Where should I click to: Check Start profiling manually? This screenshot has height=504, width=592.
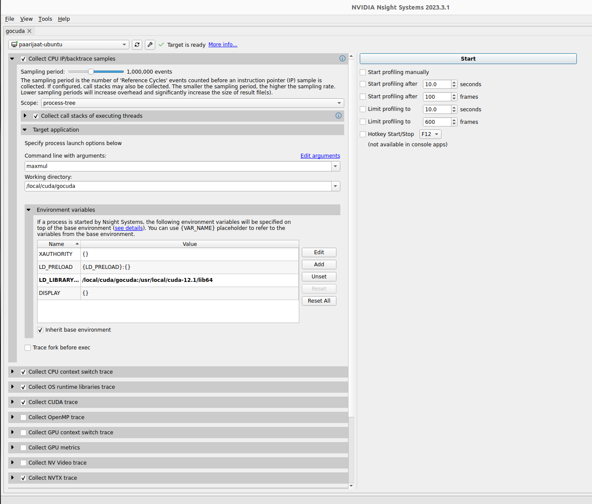pyautogui.click(x=363, y=72)
